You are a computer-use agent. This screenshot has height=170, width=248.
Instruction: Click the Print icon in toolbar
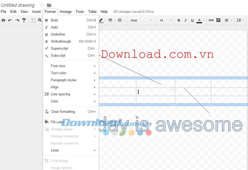pyautogui.click(x=3, y=20)
